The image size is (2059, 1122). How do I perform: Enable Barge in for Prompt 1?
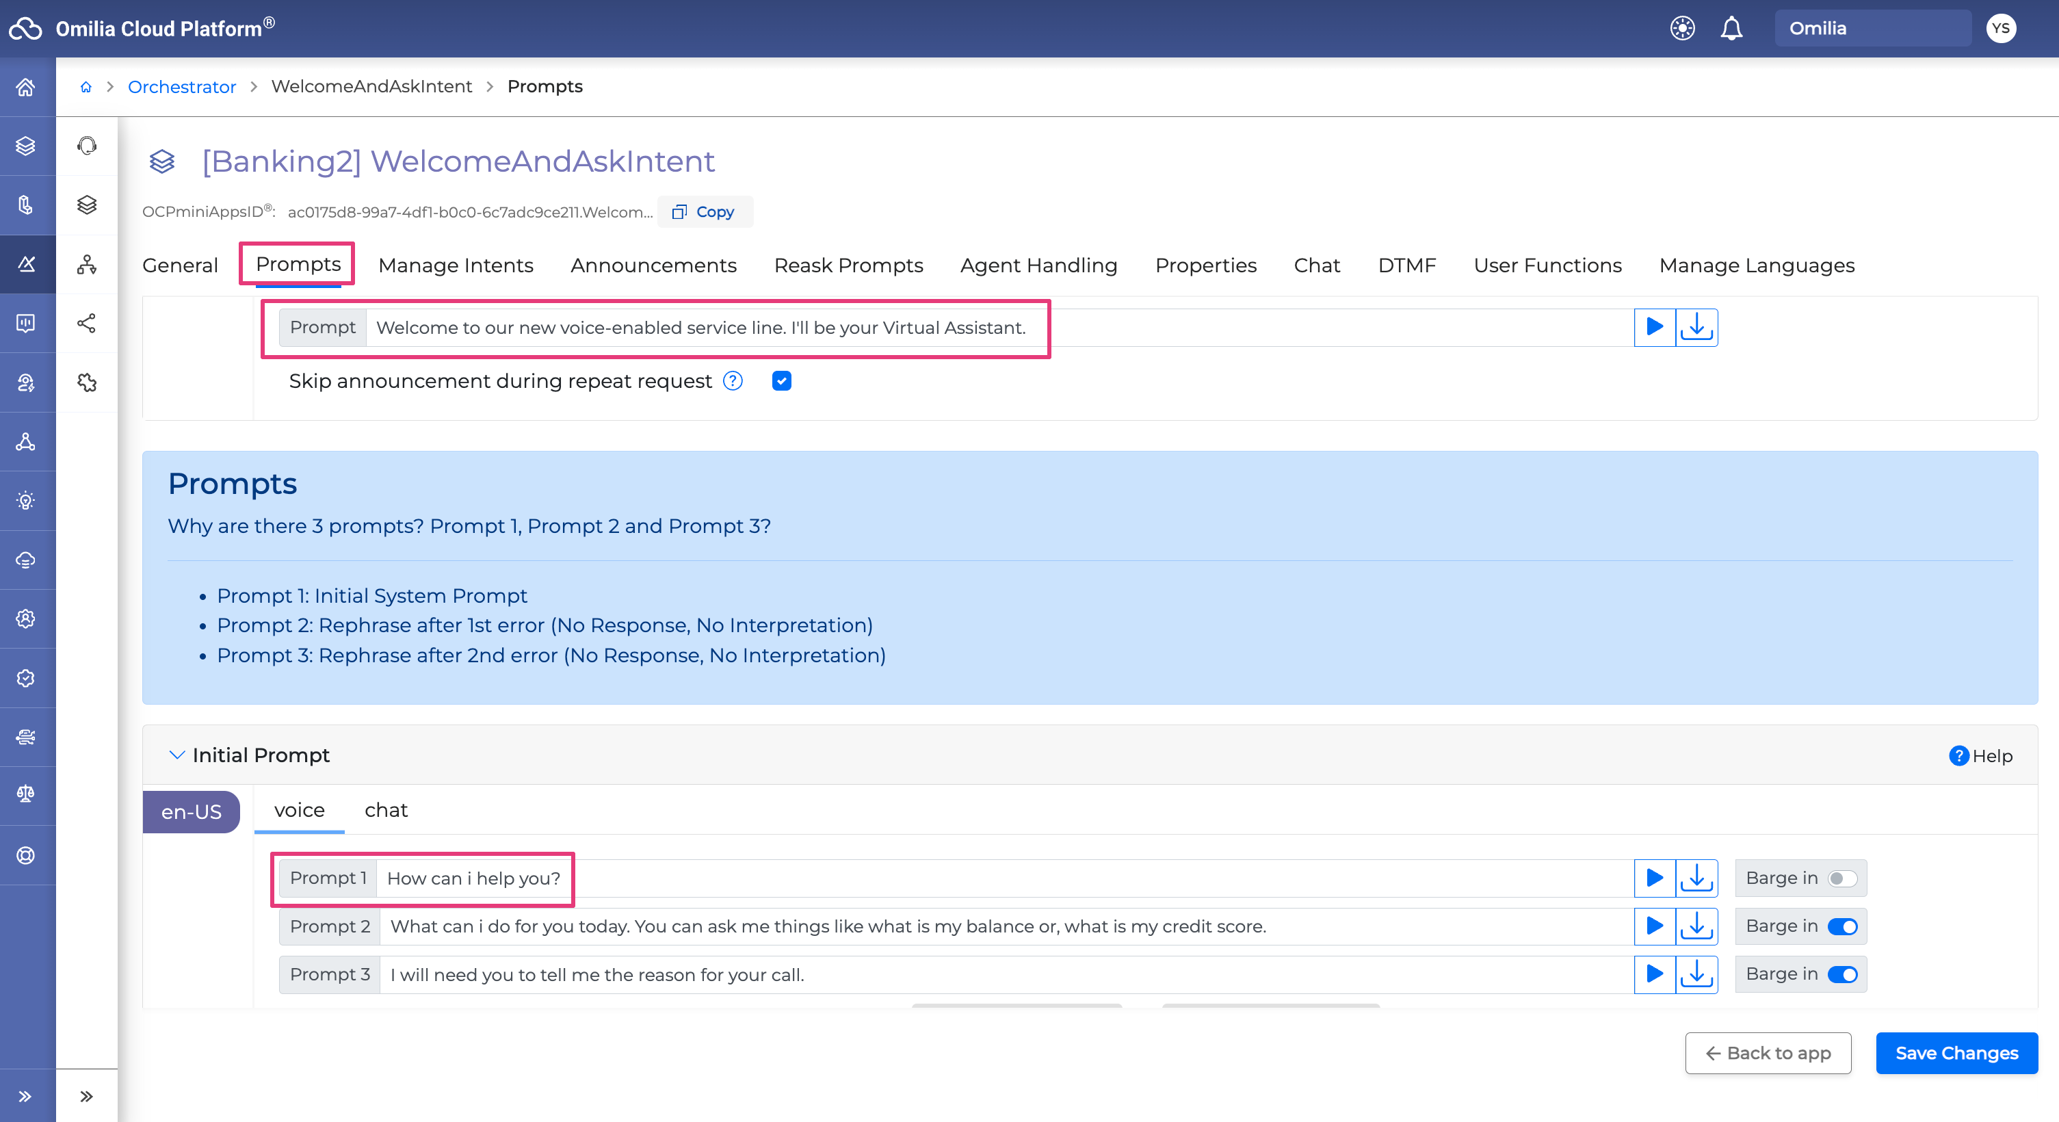(x=1842, y=878)
